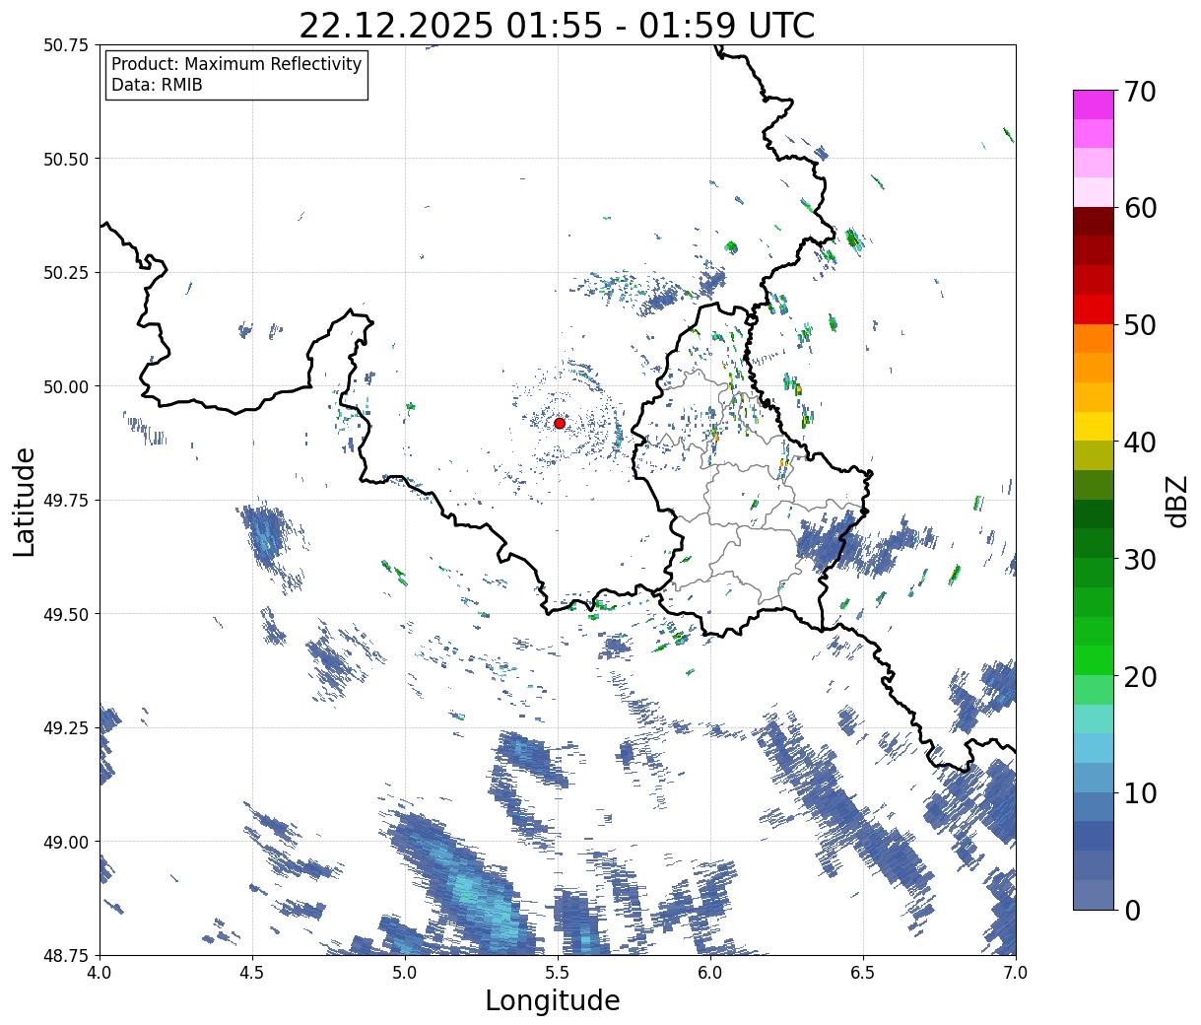
Task: Click the 'Data: RMIB' label
Action: [x=157, y=85]
